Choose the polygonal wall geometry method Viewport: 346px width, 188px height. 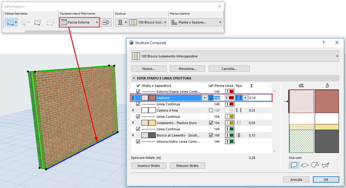click(x=51, y=22)
